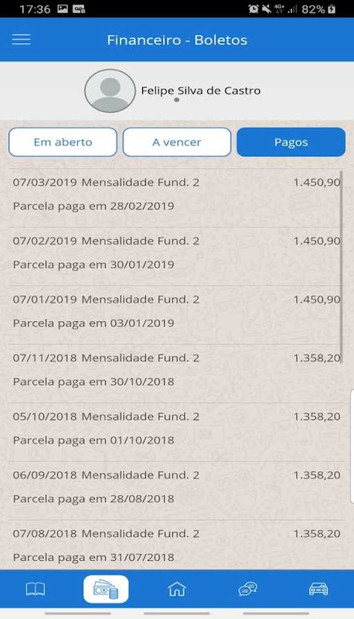Open the 06/09/2018 Mensalidade entry
354x619 pixels.
coord(176,491)
